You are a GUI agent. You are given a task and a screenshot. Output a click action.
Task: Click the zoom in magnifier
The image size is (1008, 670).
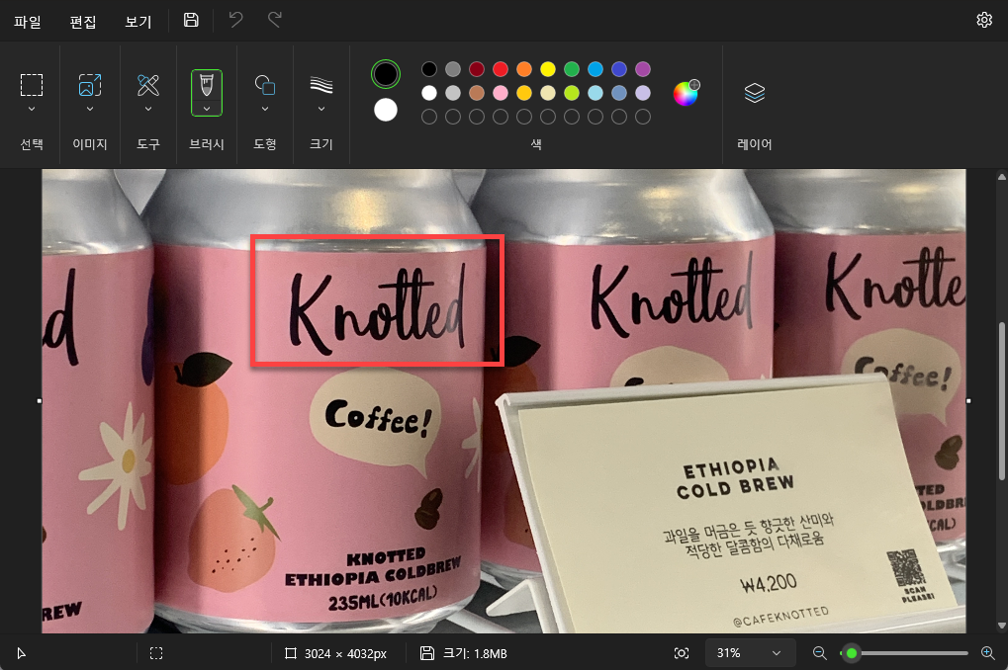click(x=988, y=653)
